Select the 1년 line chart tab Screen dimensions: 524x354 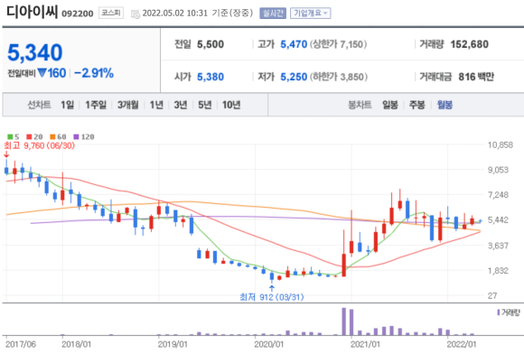tap(156, 105)
